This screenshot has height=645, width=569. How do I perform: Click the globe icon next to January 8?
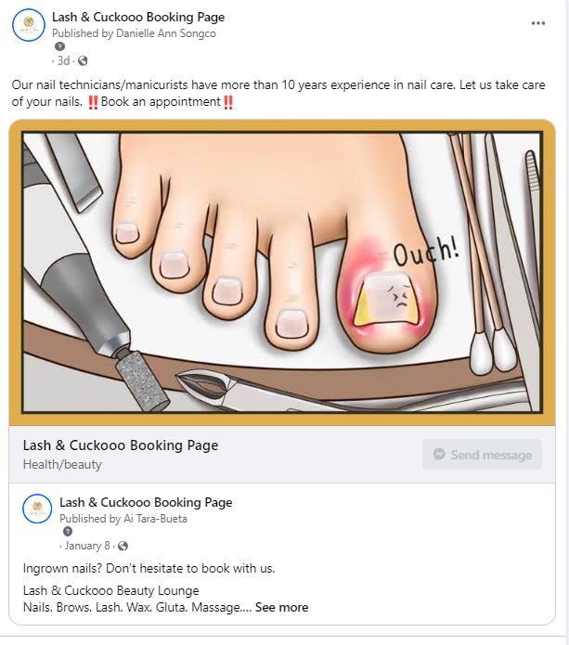point(123,546)
